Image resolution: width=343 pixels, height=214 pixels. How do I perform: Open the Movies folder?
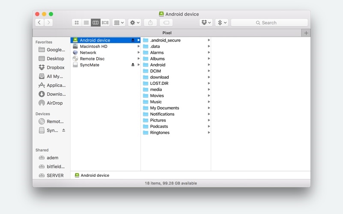(176, 95)
